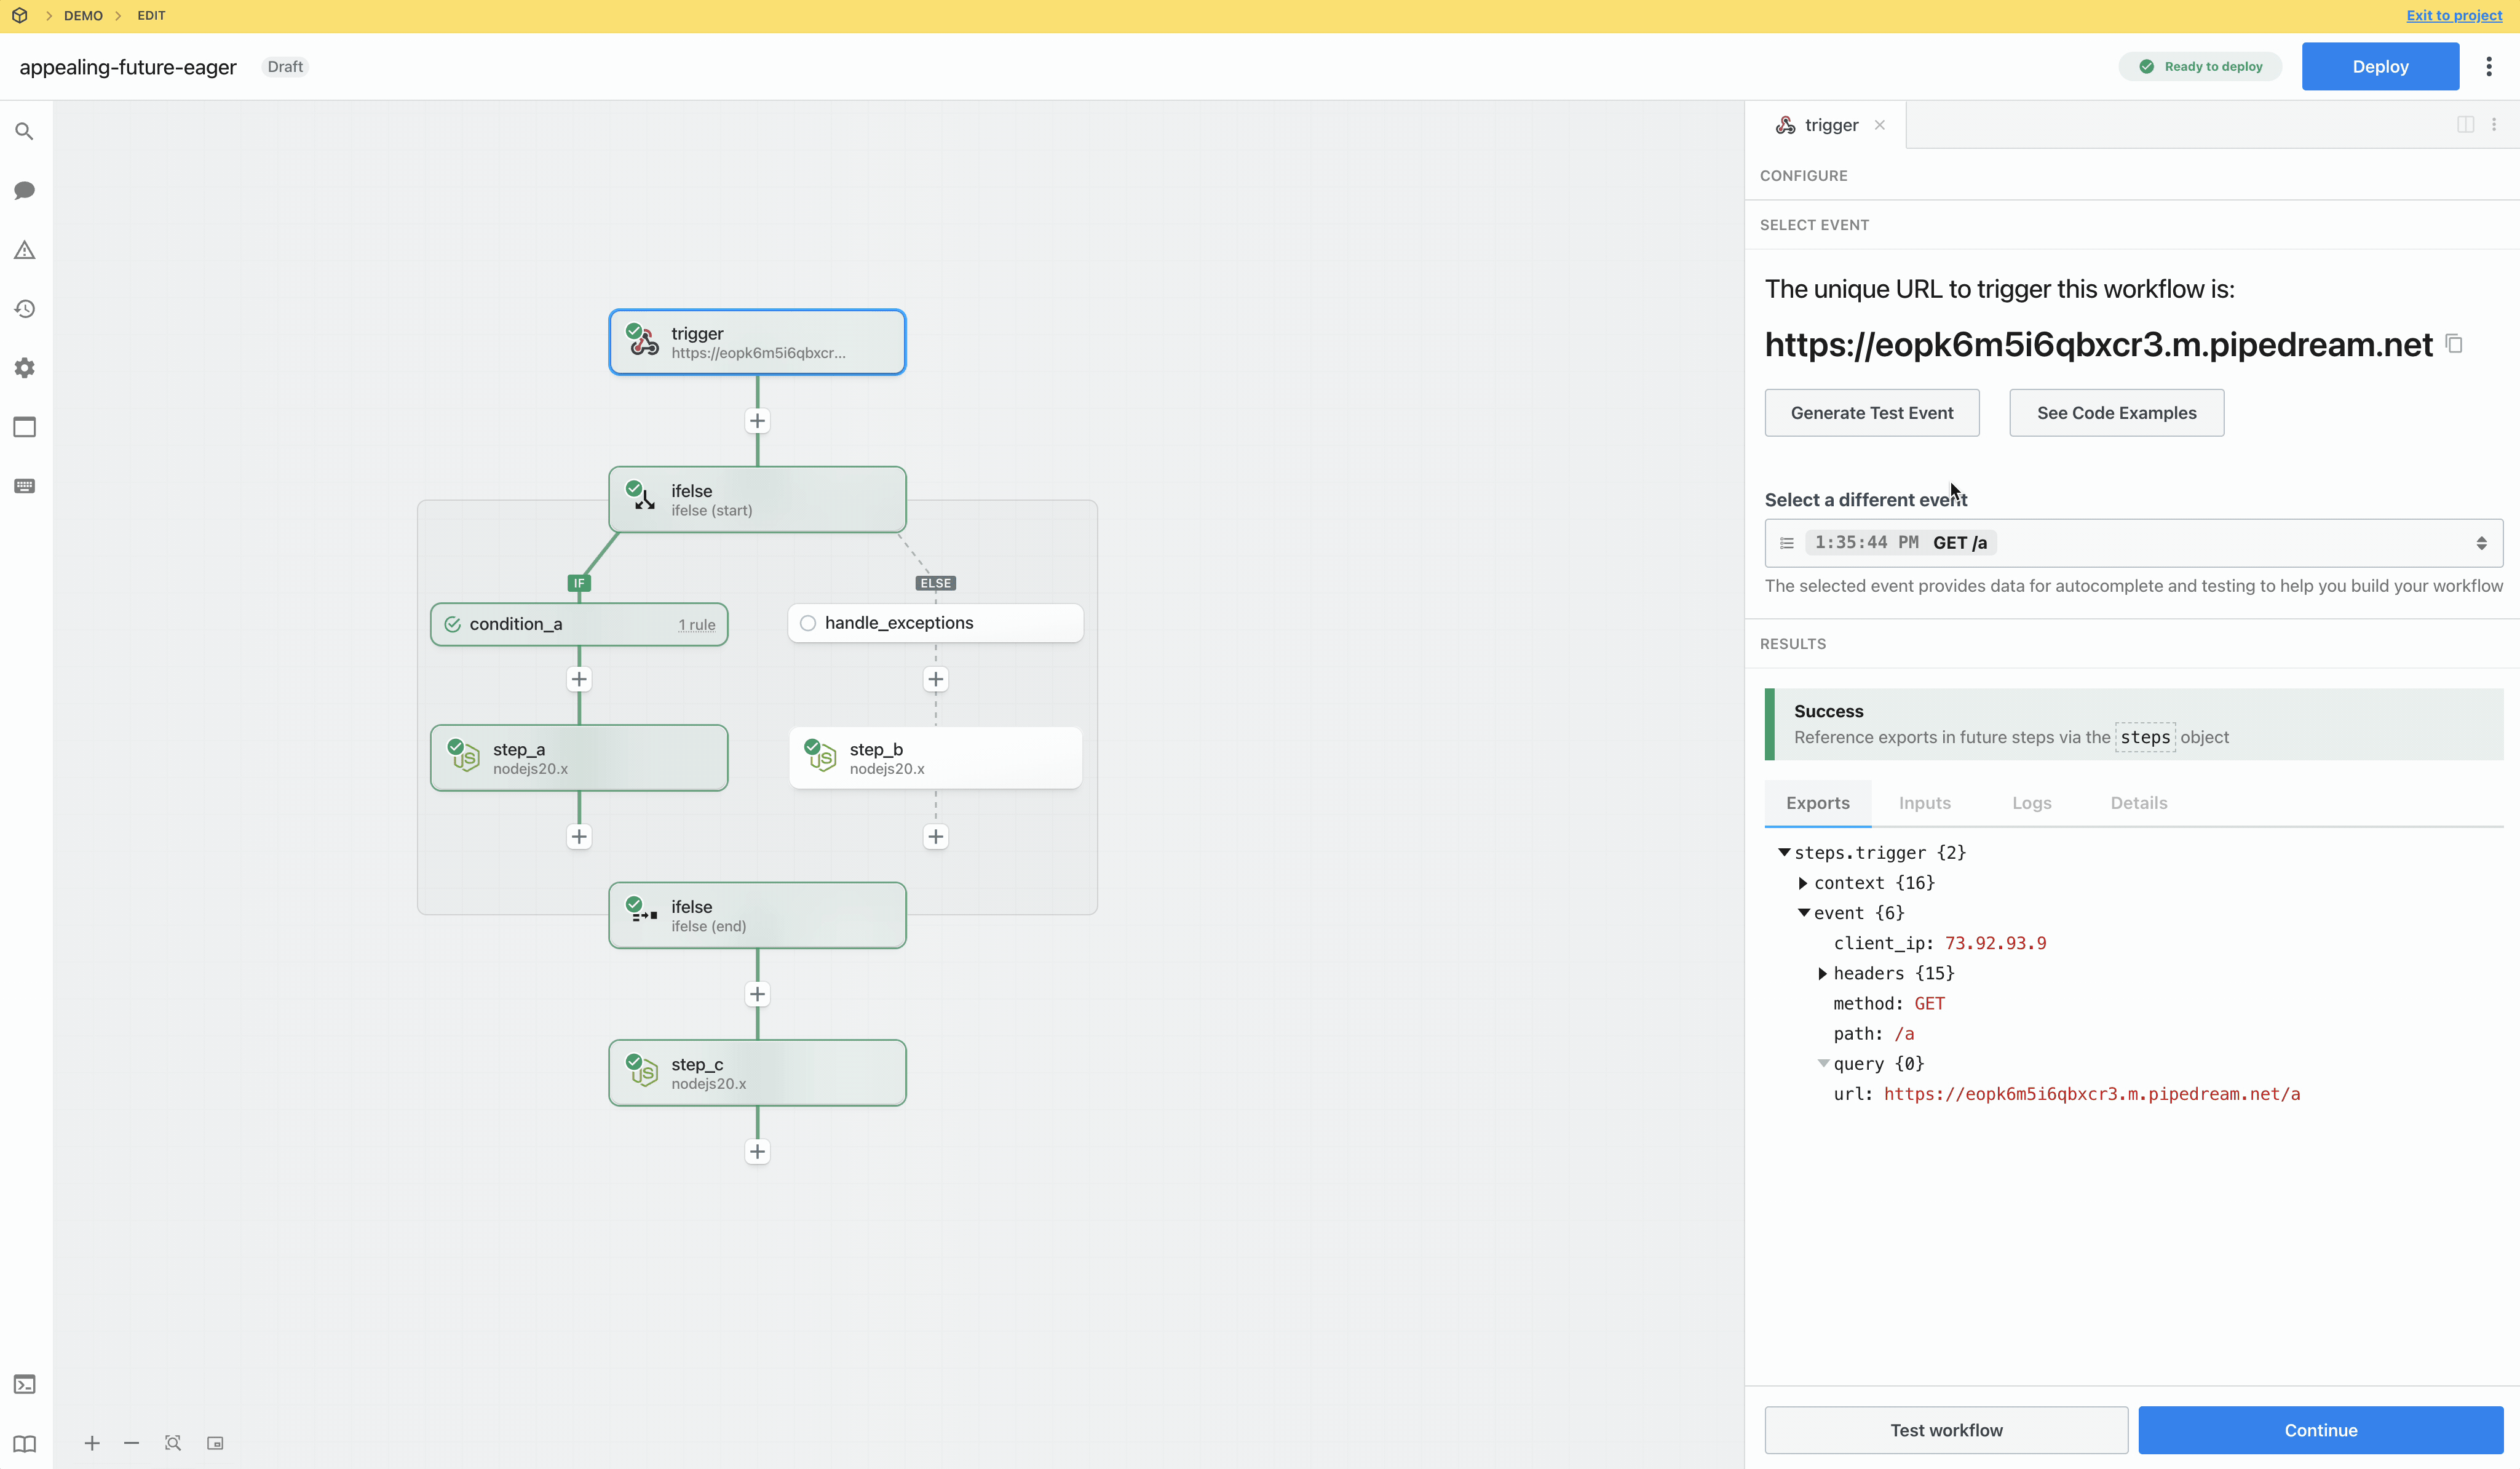Open the terminal icon at bottom left
This screenshot has width=2520, height=1469.
[x=25, y=1384]
